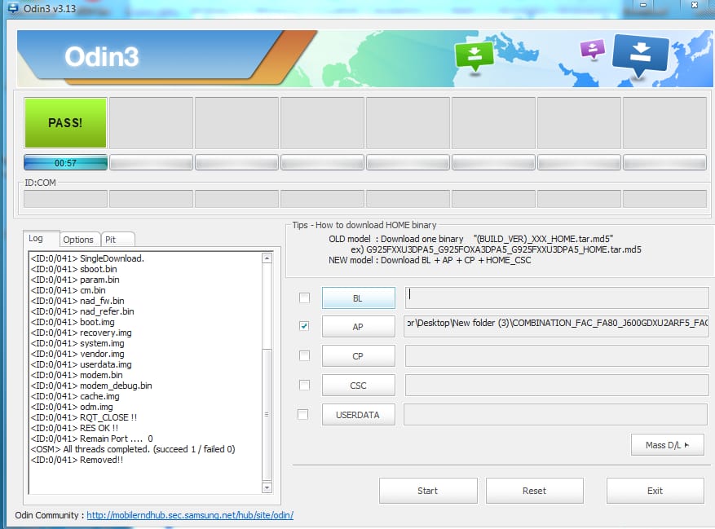Click the CSC file button
This screenshot has height=529, width=715.
point(359,386)
